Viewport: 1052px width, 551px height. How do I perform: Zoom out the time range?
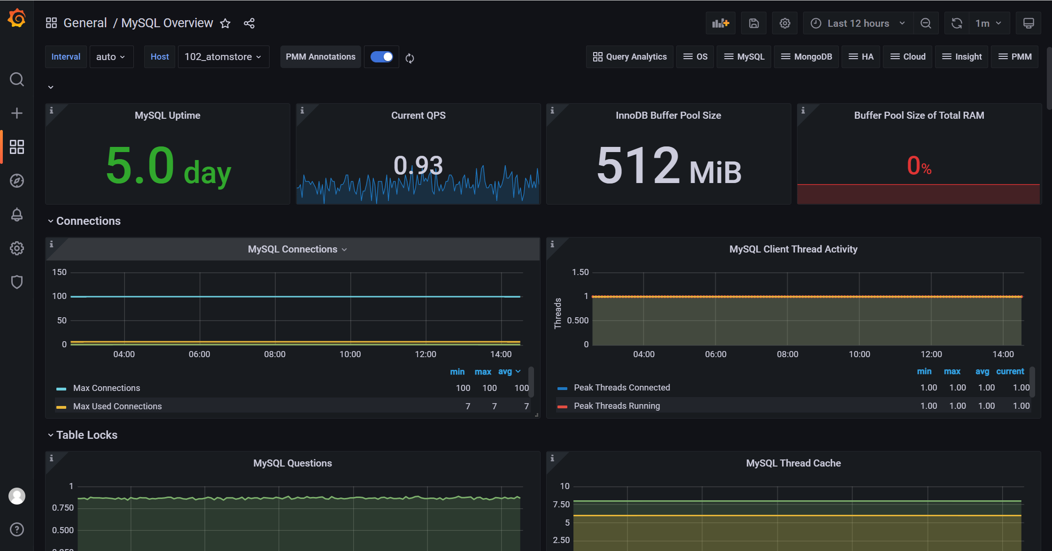coord(926,23)
